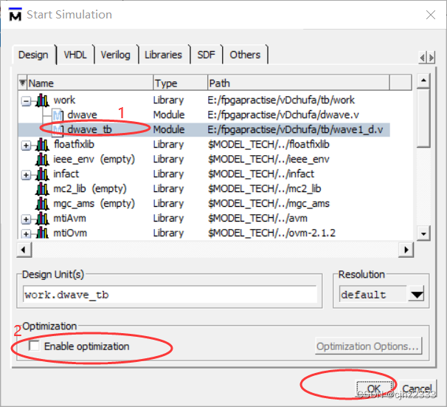Open Optimization Options button
The height and width of the screenshot is (407, 447).
click(x=368, y=346)
